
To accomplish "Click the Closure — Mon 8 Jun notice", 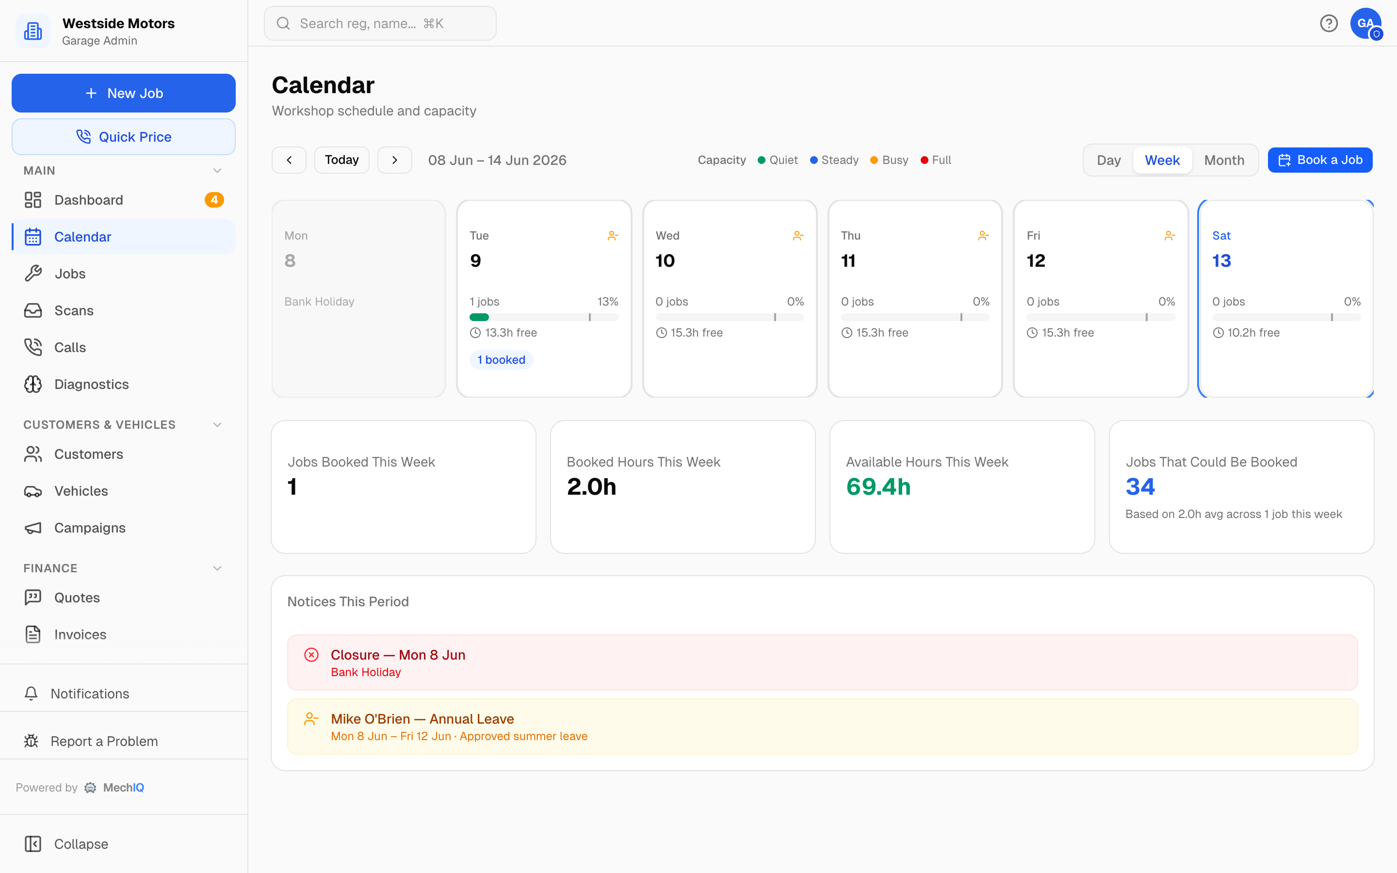I will coord(822,662).
